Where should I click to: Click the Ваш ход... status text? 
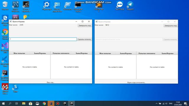click(50, 82)
